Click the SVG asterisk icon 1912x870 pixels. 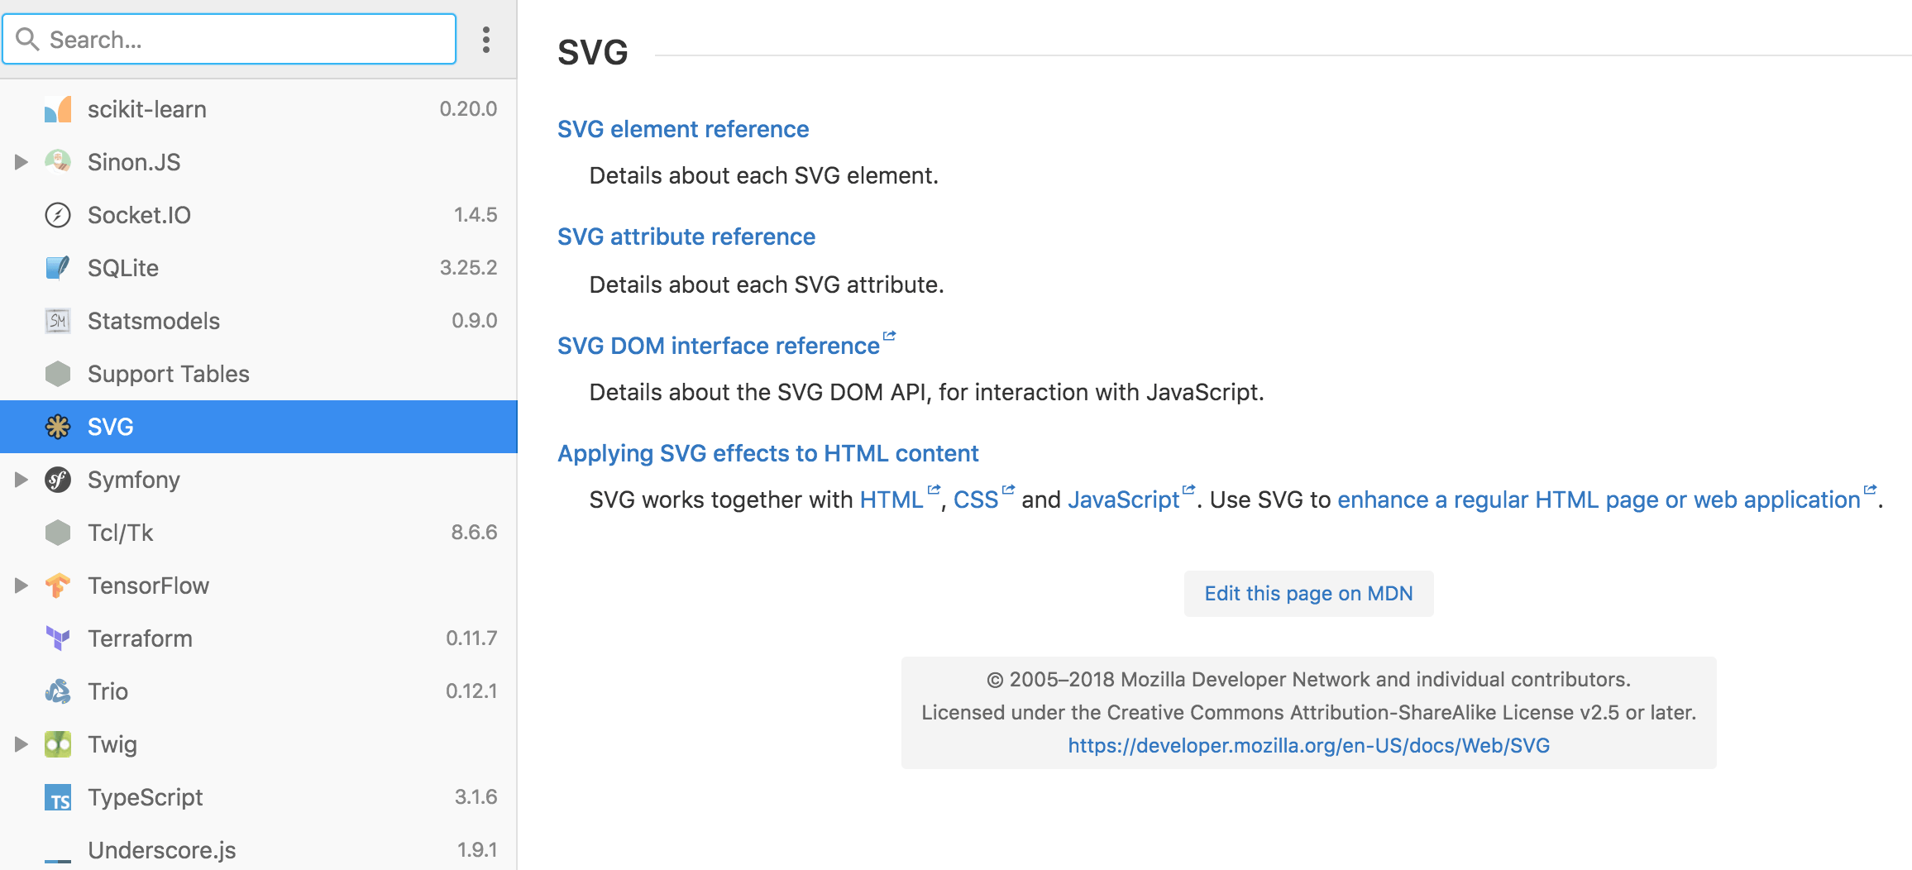point(58,427)
